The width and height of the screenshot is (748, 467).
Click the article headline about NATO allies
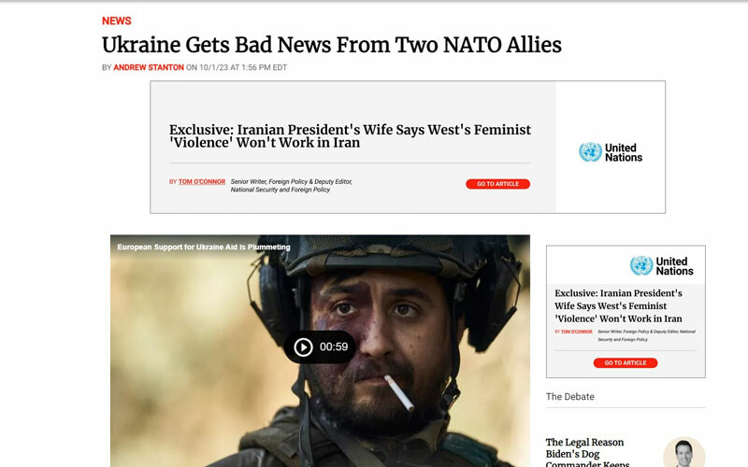coord(332,45)
